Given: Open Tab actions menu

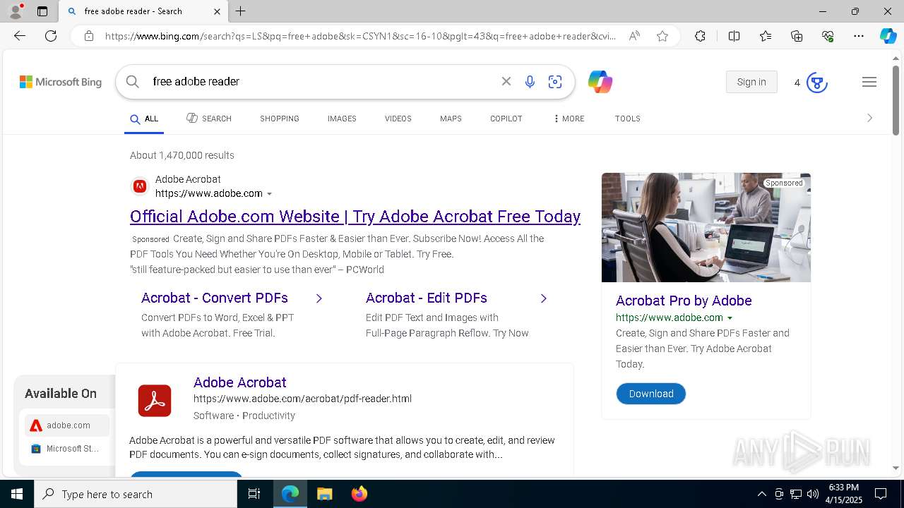Looking at the screenshot, I should point(42,11).
